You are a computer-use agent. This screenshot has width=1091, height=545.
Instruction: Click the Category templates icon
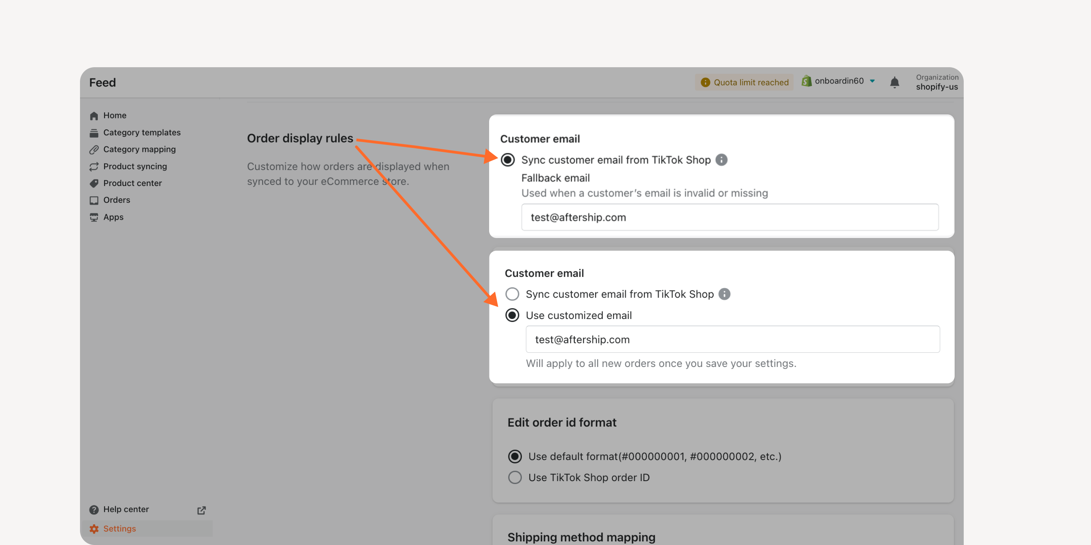point(94,133)
